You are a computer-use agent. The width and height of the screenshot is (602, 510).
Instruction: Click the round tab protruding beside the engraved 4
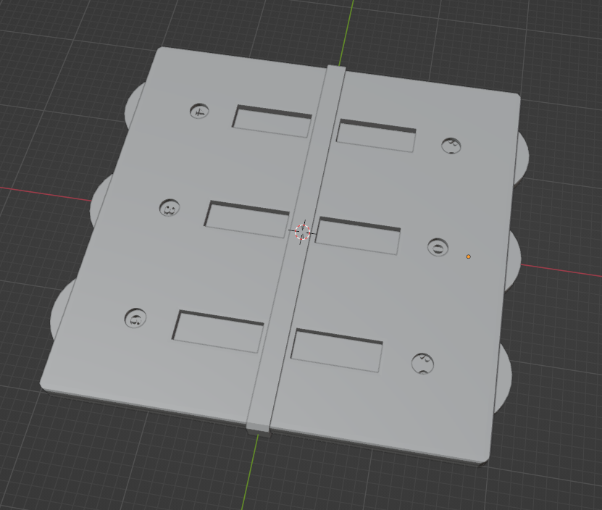coord(133,105)
